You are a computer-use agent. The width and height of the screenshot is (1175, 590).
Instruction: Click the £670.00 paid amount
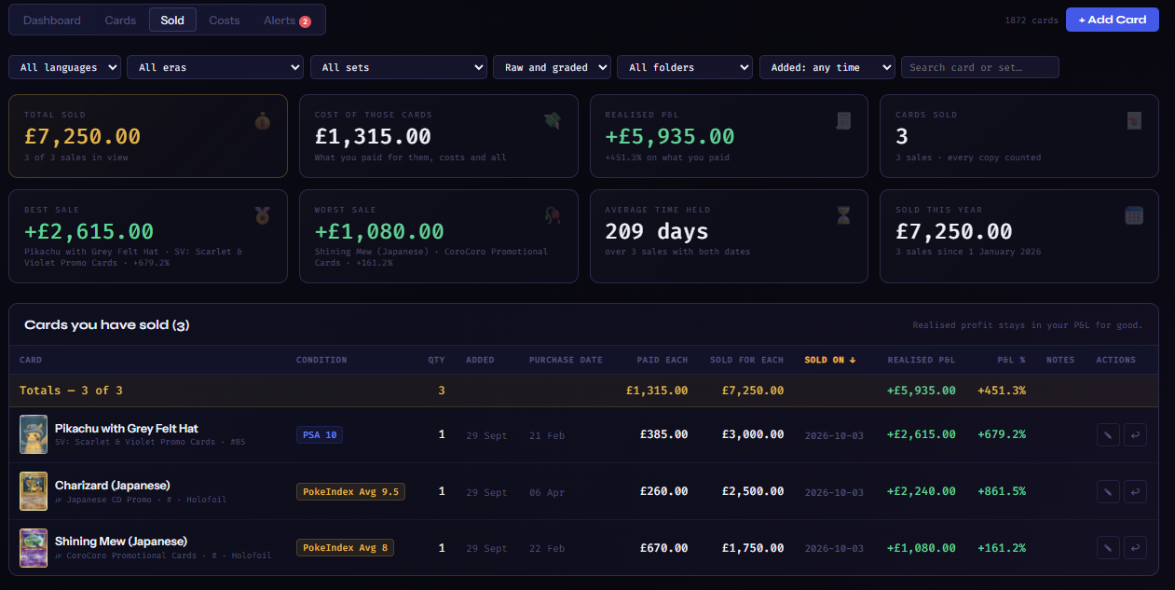click(664, 548)
